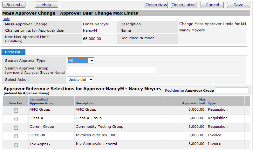The width and height of the screenshot is (253, 150).
Task: Switch to the Criteria tab
Action: pos(13,52)
